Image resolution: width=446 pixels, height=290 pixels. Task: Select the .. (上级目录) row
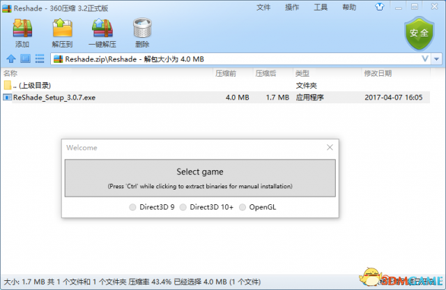[215, 85]
